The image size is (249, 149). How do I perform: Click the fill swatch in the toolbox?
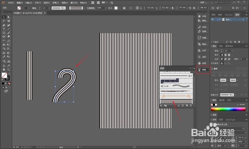[4, 75]
